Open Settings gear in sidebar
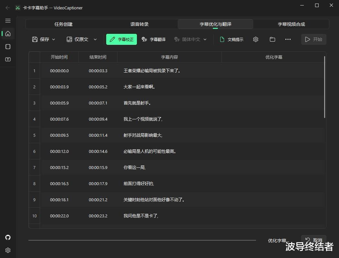The image size is (339, 258). [8, 250]
